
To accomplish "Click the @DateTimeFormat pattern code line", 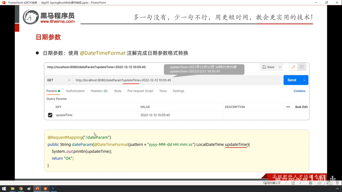I will pyautogui.click(x=149, y=144).
